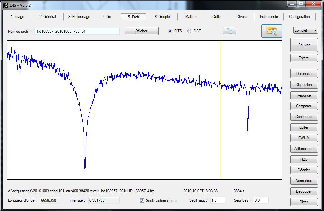Viewport: 324px width, 211px height.
Task: Open the Complet dropdown list
Action: (x=306, y=30)
